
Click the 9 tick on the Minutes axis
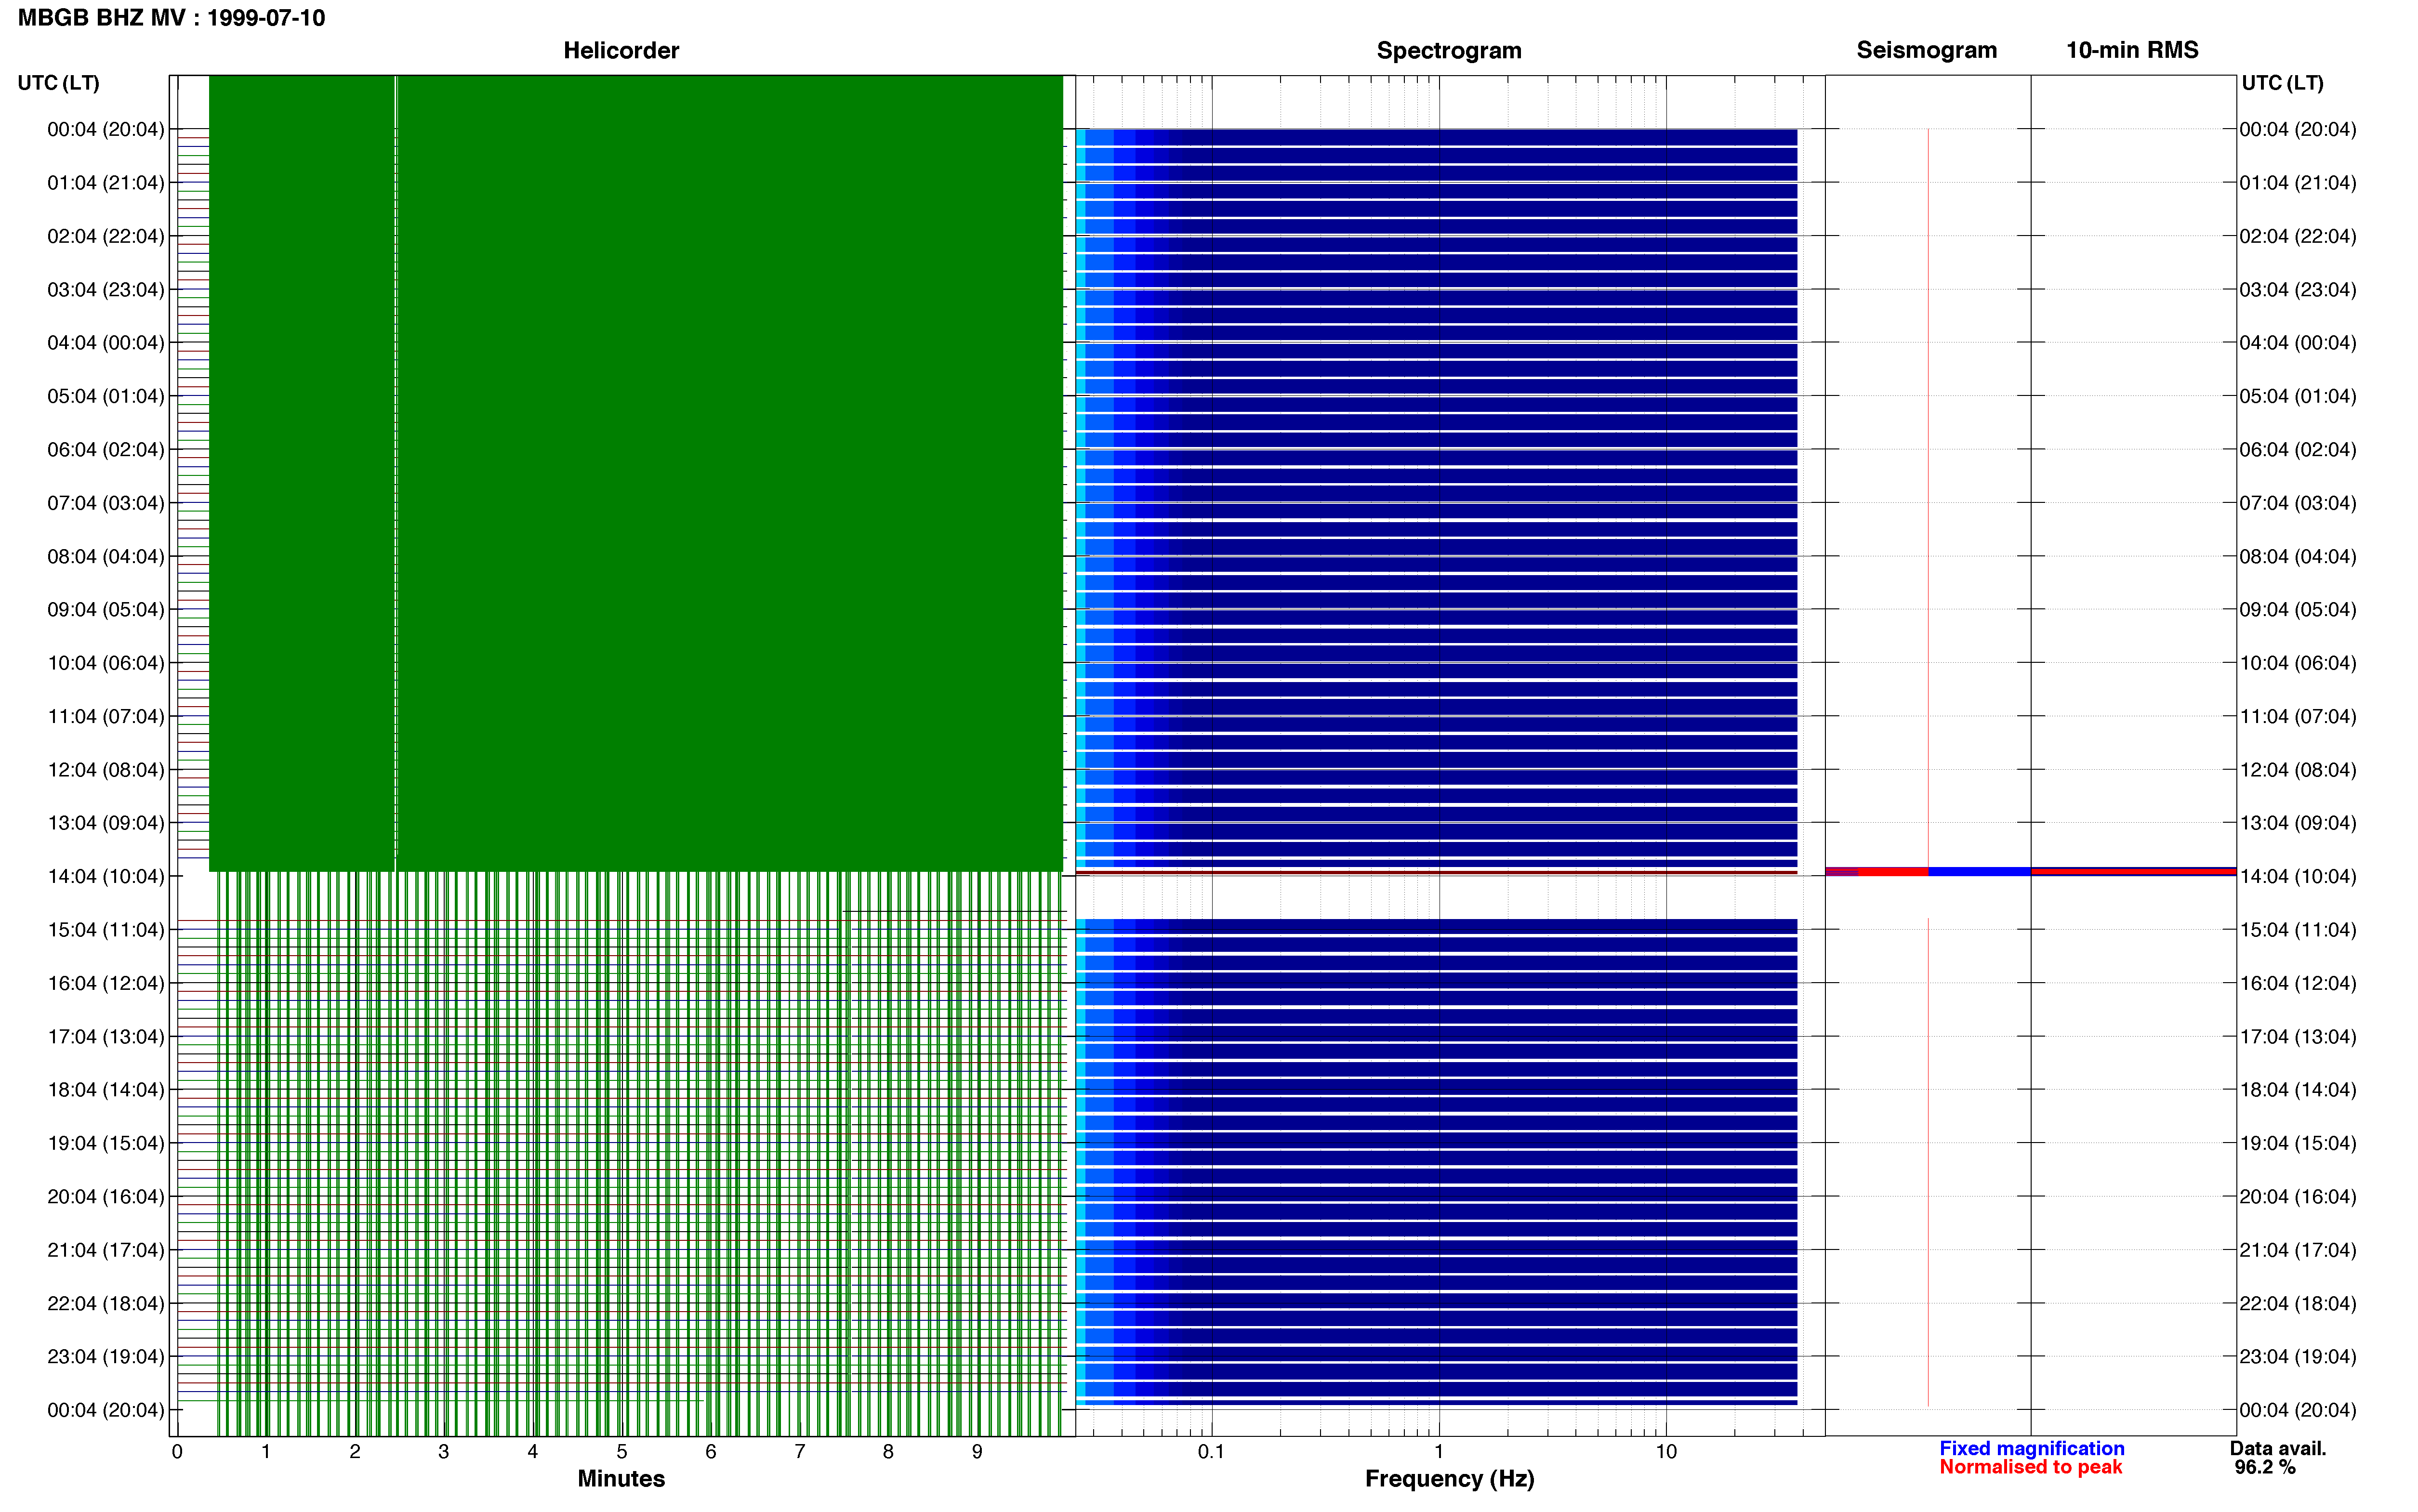(x=977, y=1451)
